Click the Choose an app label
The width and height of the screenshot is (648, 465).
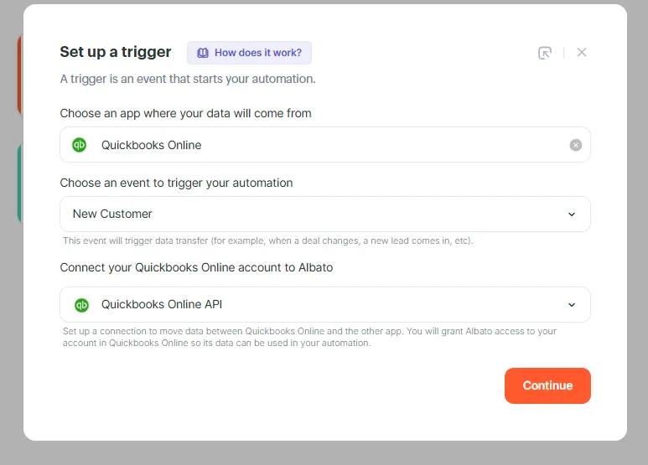pos(185,113)
